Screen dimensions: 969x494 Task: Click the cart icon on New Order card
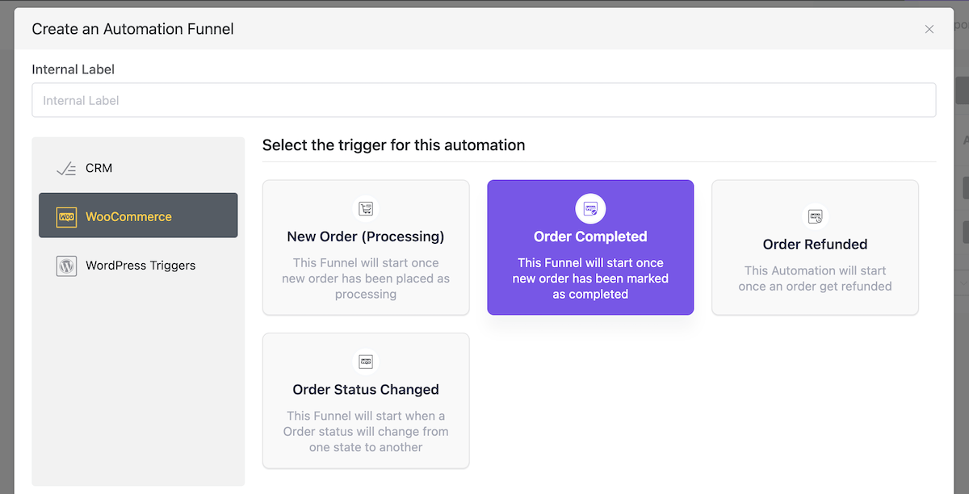[366, 209]
